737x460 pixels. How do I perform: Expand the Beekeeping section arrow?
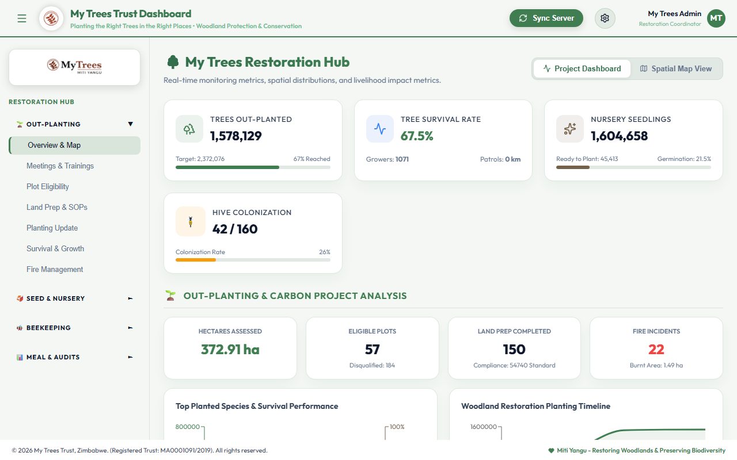click(130, 328)
